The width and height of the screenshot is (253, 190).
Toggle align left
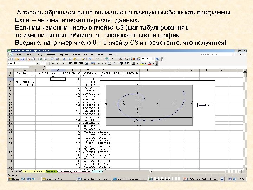70,63
